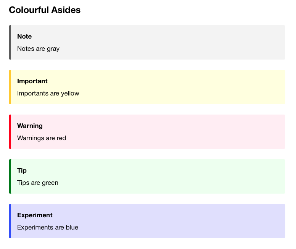Click the Experiment aside title
This screenshot has width=296, height=249.
35,215
